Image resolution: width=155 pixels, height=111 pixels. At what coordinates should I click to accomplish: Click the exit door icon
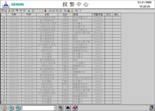coord(152,108)
